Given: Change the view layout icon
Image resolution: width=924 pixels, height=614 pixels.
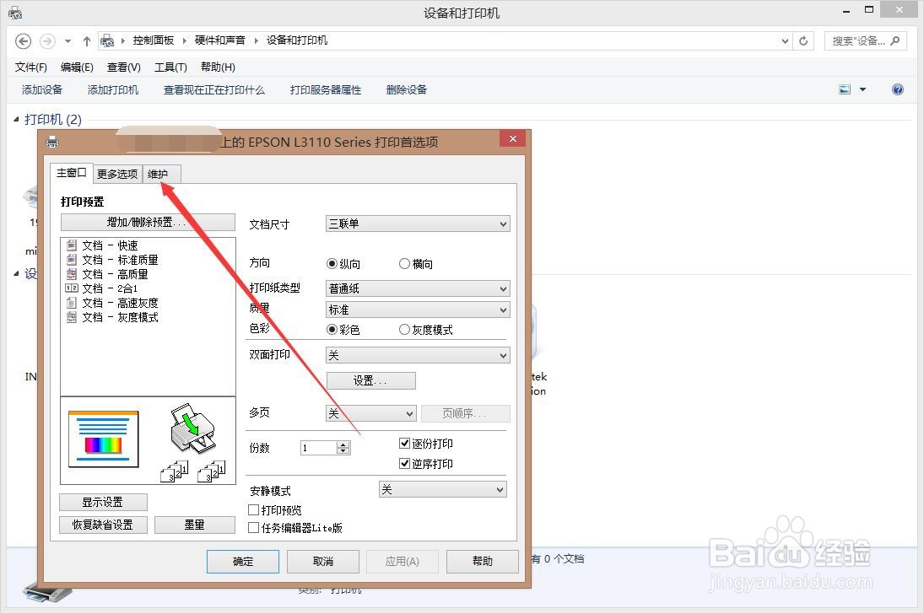Looking at the screenshot, I should 845,89.
